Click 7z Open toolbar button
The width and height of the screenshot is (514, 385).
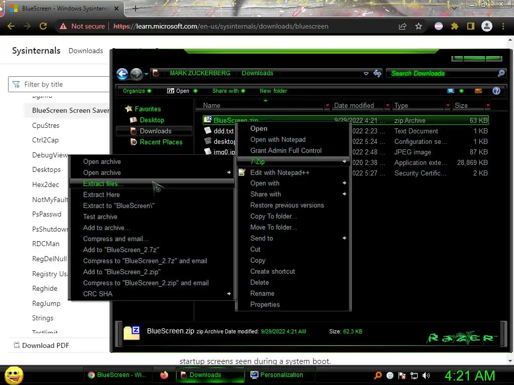coord(179,91)
